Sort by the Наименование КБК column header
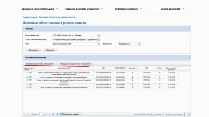The image size is (209, 117). 64,68
